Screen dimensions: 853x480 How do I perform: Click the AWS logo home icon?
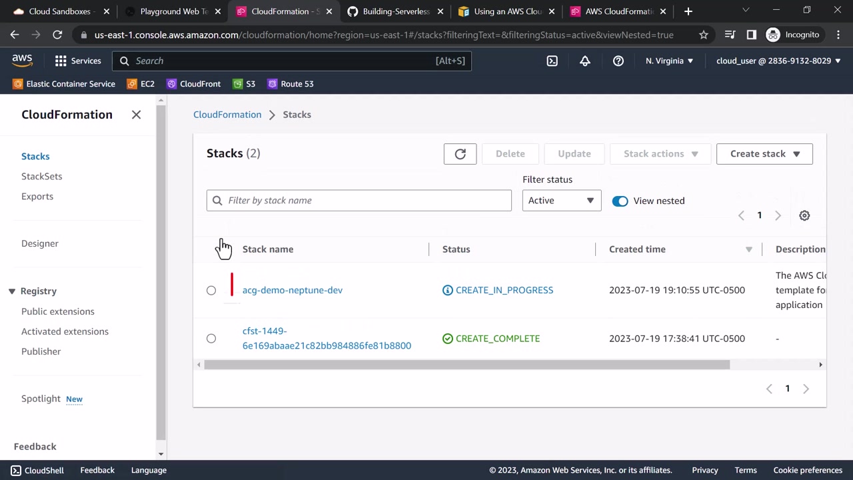tap(22, 61)
